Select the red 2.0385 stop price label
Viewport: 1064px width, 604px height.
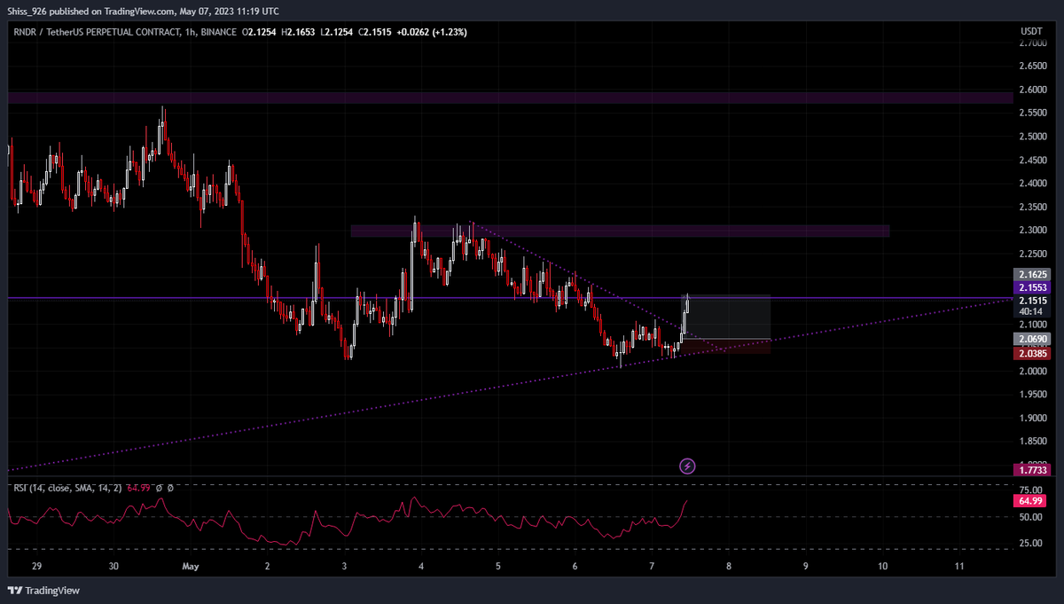pyautogui.click(x=1031, y=353)
